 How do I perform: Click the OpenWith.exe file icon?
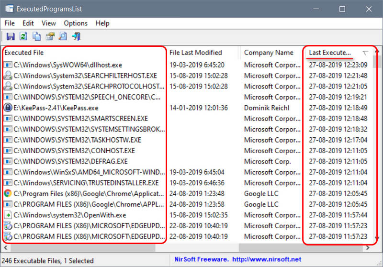(8, 215)
